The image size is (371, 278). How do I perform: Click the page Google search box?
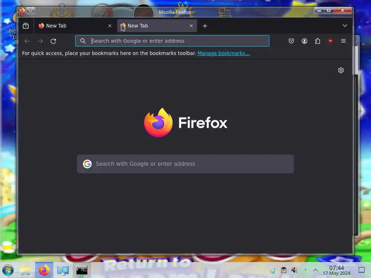[185, 164]
